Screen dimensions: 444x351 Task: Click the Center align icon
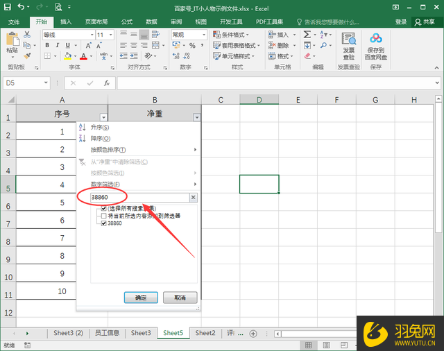[x=134, y=45]
